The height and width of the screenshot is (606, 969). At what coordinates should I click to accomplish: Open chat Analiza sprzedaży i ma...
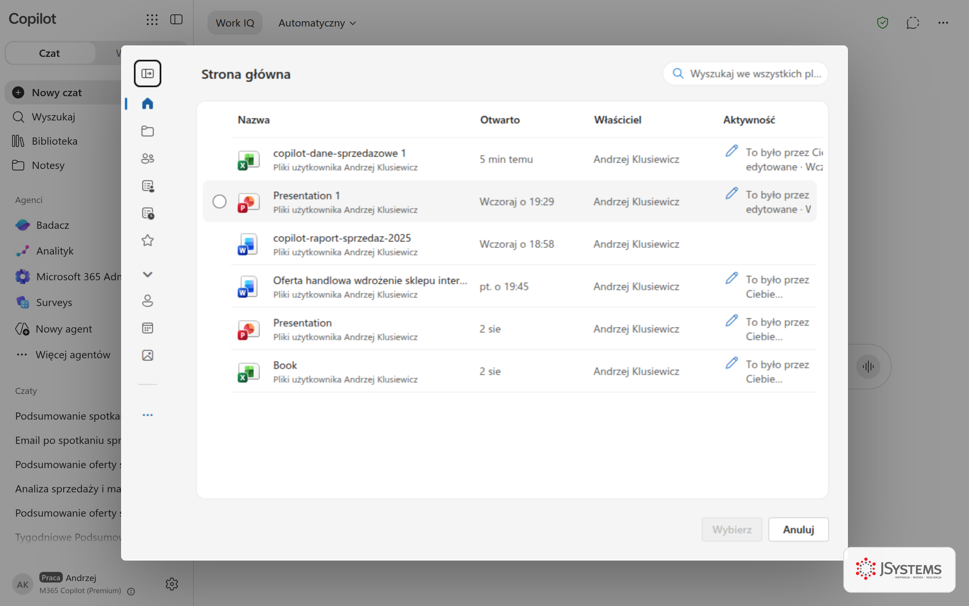tap(68, 489)
